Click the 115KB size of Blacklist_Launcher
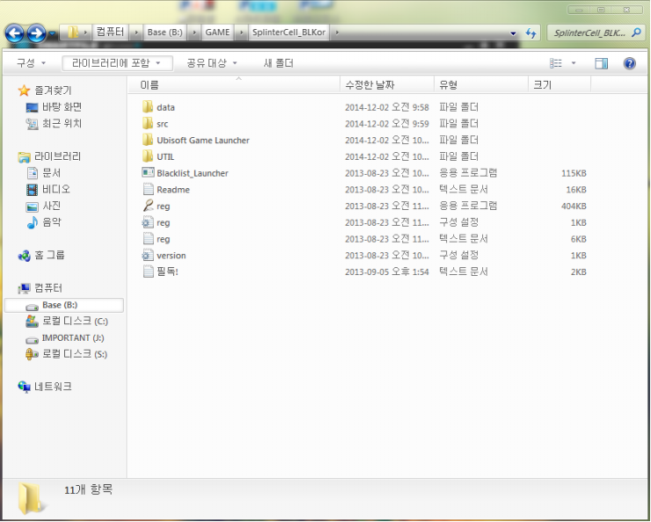The width and height of the screenshot is (651, 522). pyautogui.click(x=574, y=173)
